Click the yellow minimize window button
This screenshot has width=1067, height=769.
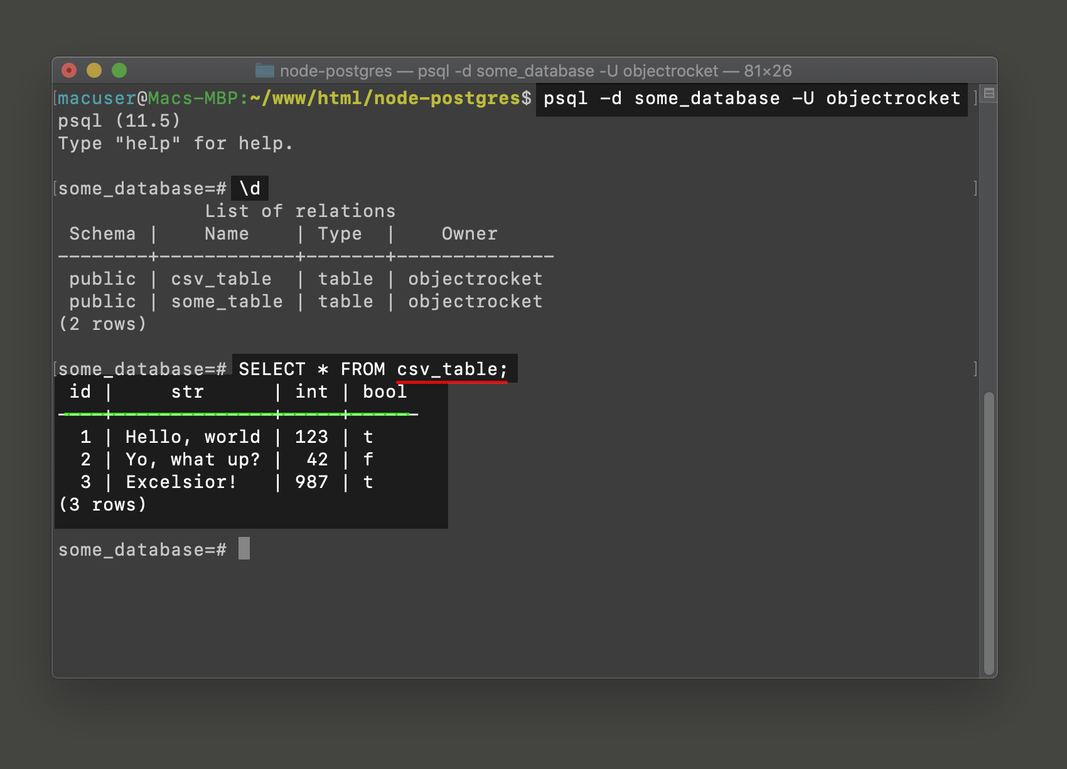94,70
